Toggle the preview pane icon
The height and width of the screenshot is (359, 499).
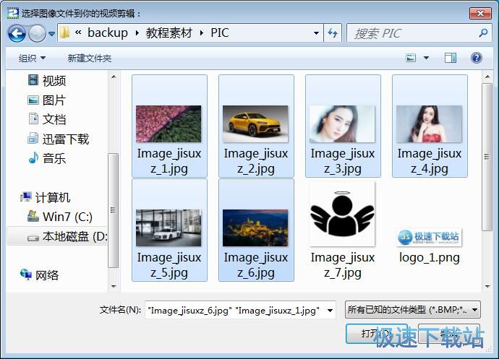(451, 58)
